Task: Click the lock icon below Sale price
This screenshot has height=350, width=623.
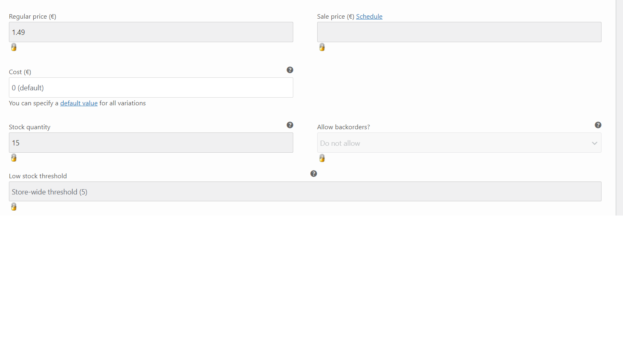Action: click(x=322, y=47)
